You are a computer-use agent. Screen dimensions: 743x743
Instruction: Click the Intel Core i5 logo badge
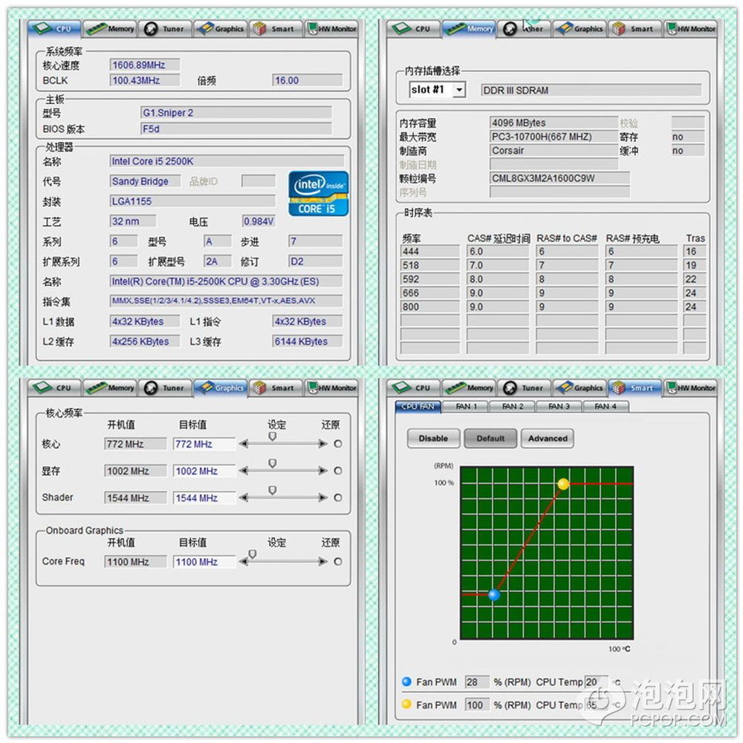(x=318, y=193)
